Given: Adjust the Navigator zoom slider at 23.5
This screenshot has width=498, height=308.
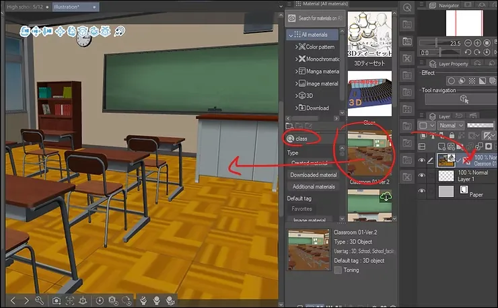Looking at the screenshot, I should coord(440,43).
